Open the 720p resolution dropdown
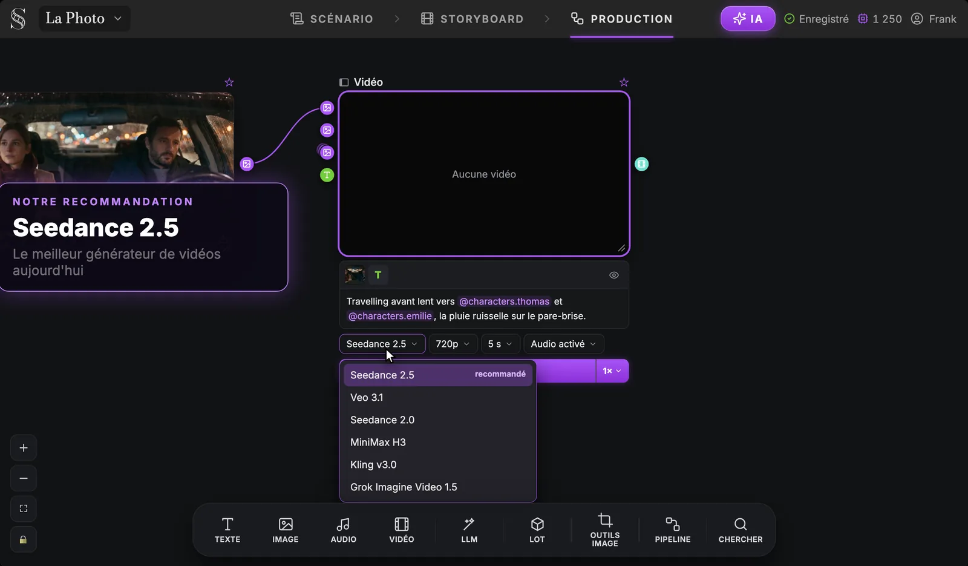 (453, 344)
